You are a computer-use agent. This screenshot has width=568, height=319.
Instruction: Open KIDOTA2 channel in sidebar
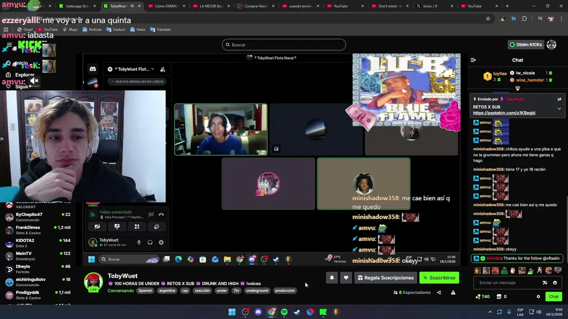[x=38, y=243]
